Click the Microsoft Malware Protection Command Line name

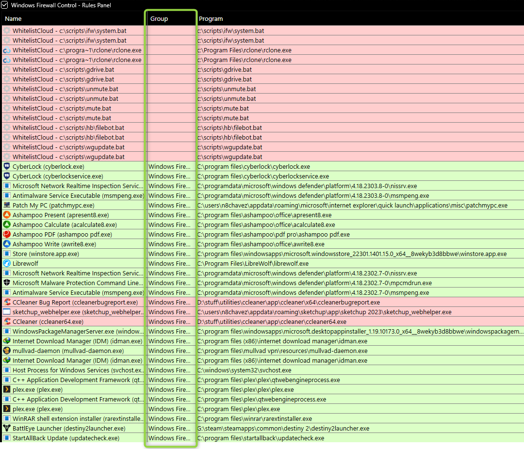[x=78, y=283]
